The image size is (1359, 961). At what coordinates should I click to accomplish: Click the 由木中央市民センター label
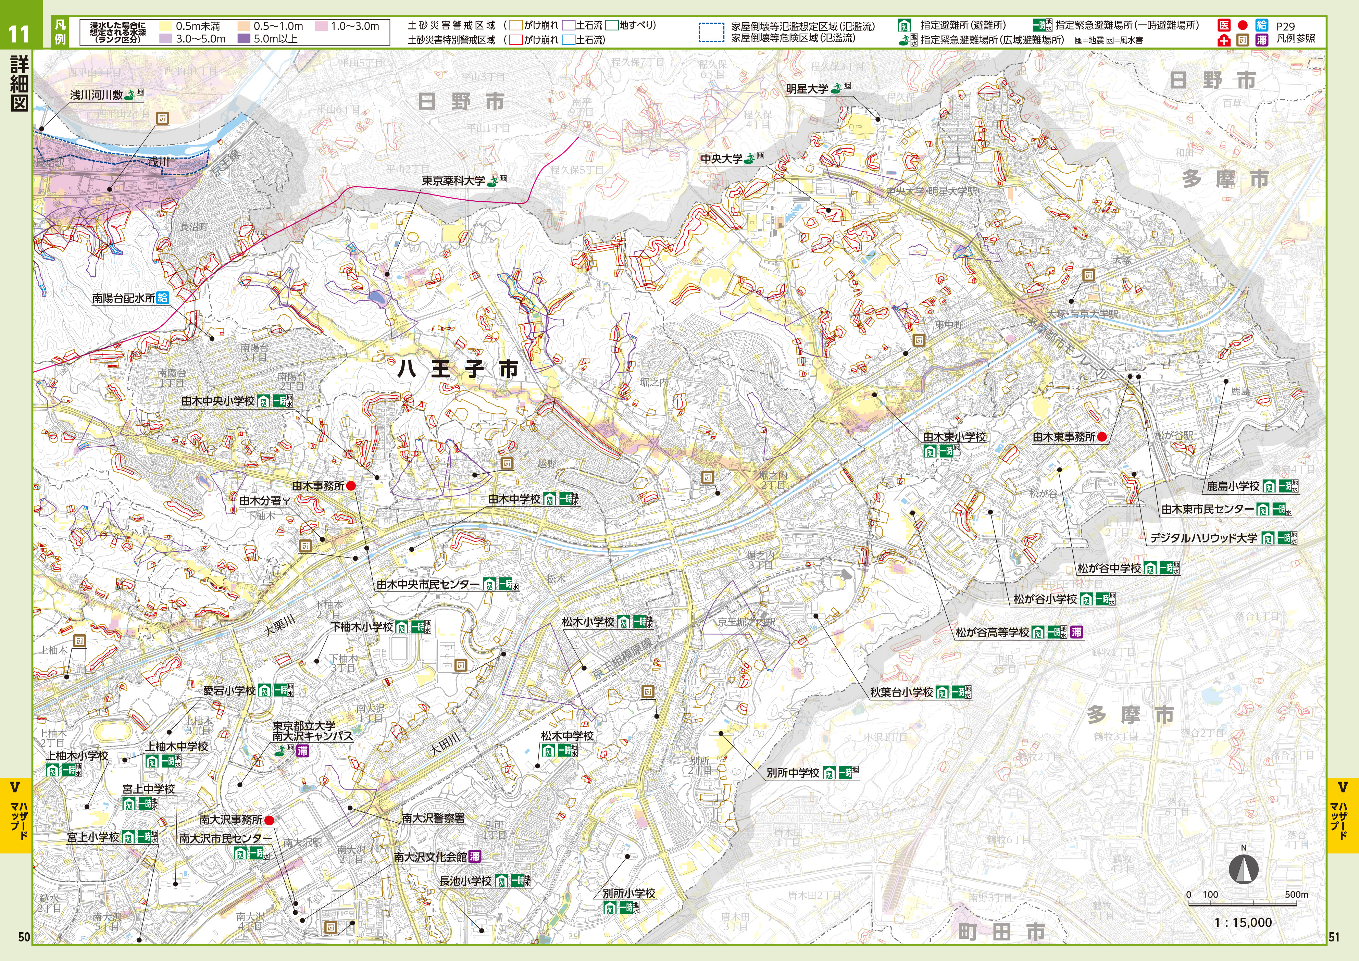[x=428, y=585]
